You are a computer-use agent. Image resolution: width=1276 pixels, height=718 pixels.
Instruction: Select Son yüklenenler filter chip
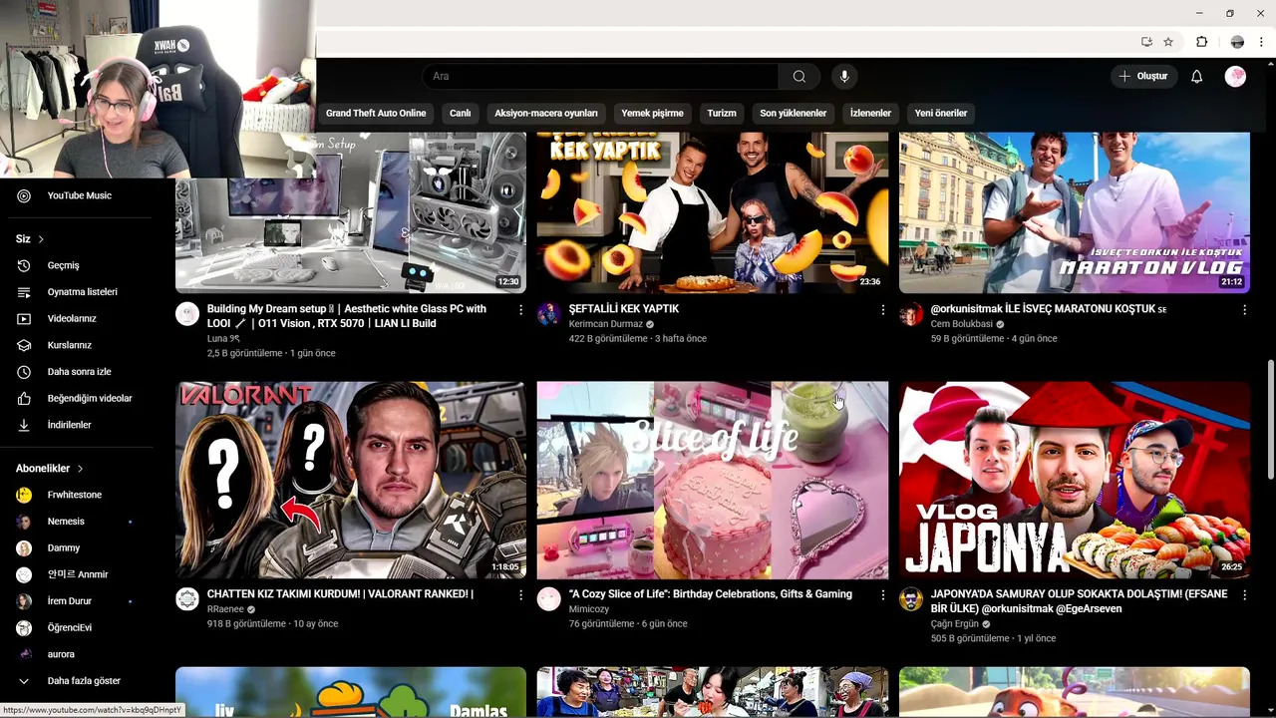coord(793,113)
